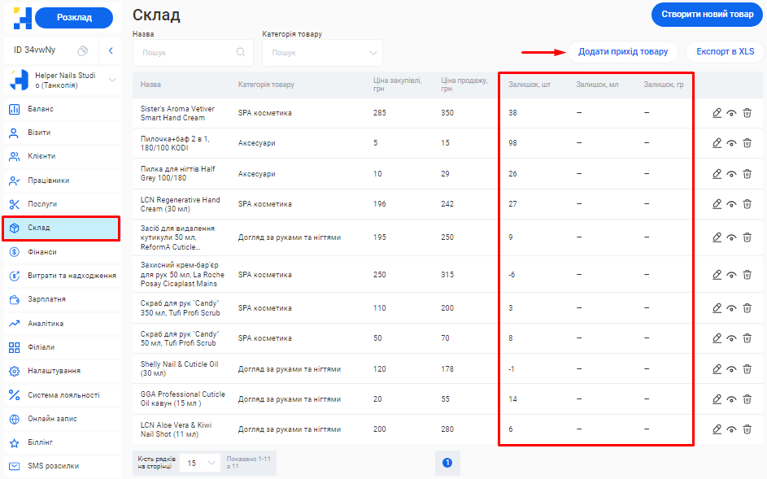Delete the GGA Professional Cuticle Oil row
Screen dimensions: 767x479
(747, 398)
